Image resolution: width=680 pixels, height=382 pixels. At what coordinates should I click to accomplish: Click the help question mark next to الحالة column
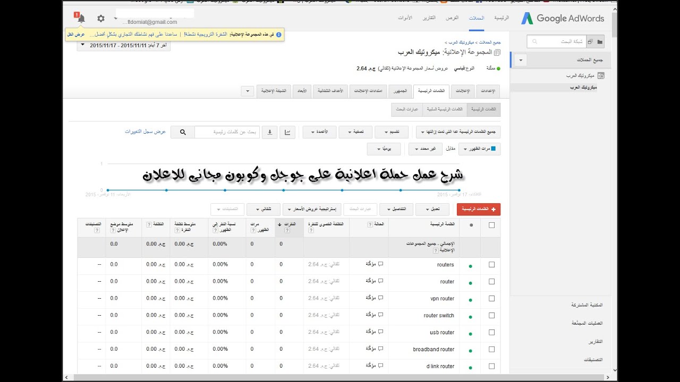(370, 224)
